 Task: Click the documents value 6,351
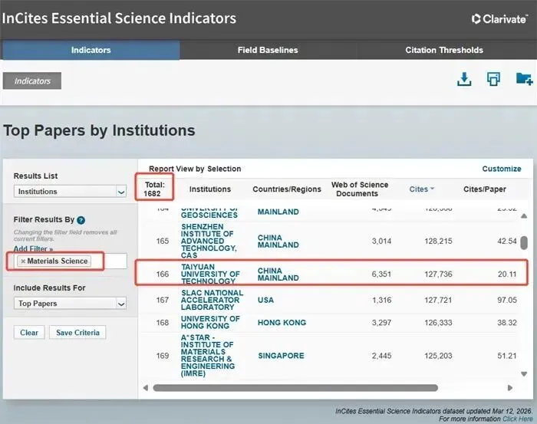pyautogui.click(x=381, y=274)
